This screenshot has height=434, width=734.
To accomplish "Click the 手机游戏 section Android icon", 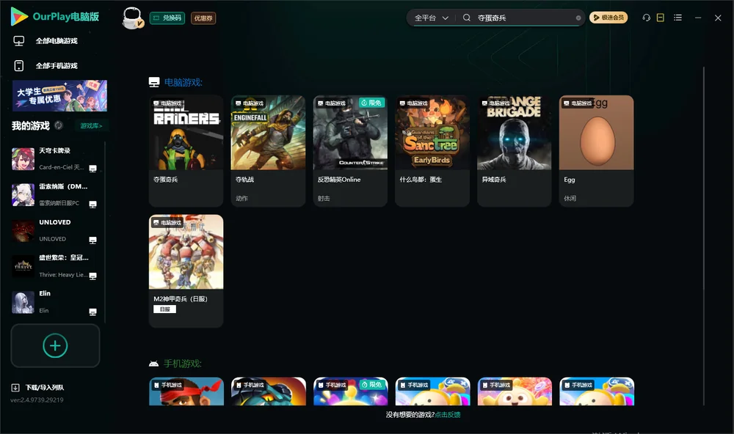I will click(153, 364).
